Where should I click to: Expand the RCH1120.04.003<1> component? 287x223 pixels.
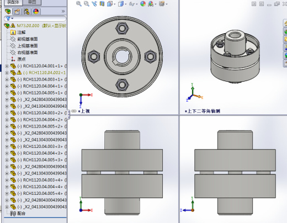point(7,79)
